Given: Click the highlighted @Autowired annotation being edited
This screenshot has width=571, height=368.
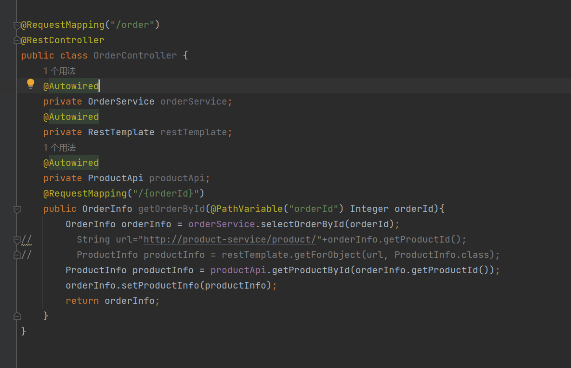Looking at the screenshot, I should (x=70, y=85).
